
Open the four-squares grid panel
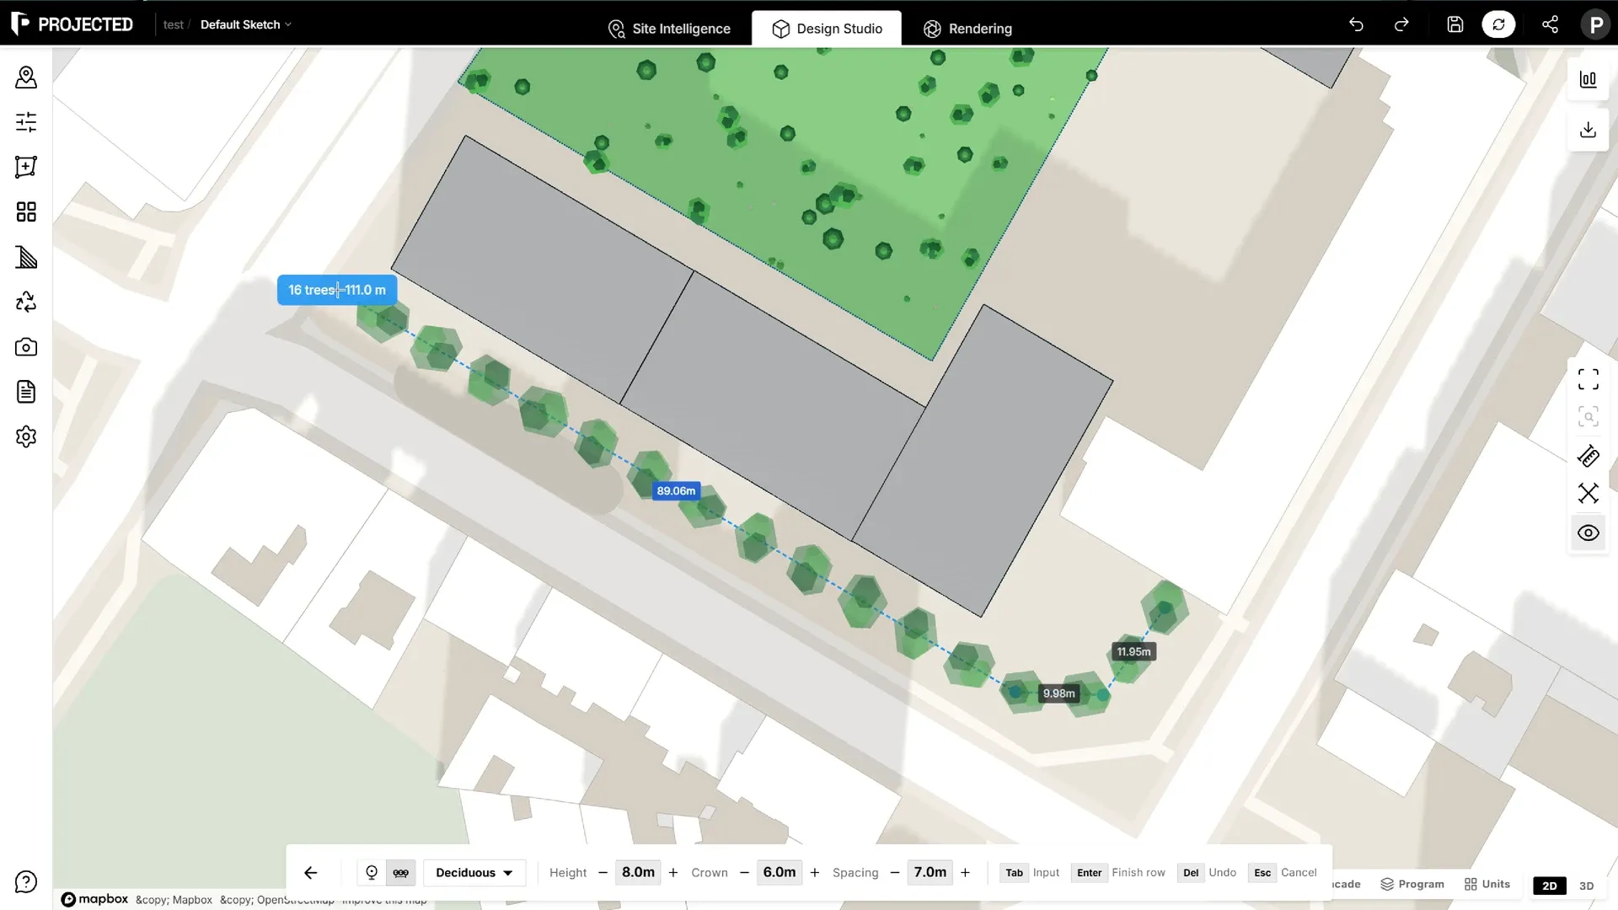pyautogui.click(x=26, y=211)
